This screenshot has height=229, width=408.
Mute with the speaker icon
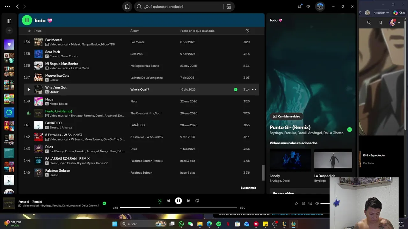point(317,203)
